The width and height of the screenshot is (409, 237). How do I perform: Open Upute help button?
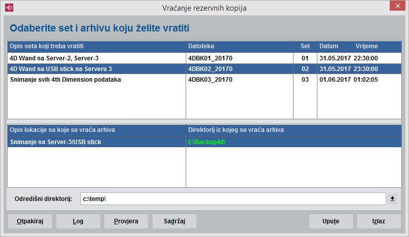331,221
